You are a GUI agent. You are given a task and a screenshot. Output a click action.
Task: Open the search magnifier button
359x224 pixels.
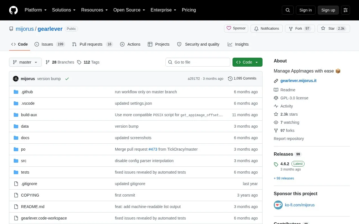(288, 10)
